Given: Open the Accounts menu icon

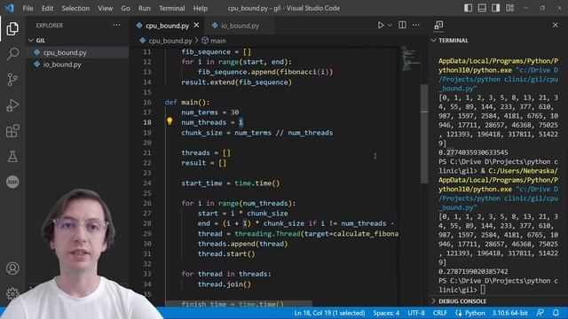Looking at the screenshot, I should (12, 268).
